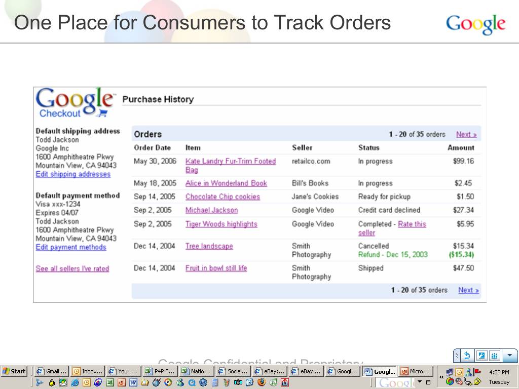519x389 pixels.
Task: Click the blue screen icon on the floating toolbar
Action: pyautogui.click(x=481, y=356)
